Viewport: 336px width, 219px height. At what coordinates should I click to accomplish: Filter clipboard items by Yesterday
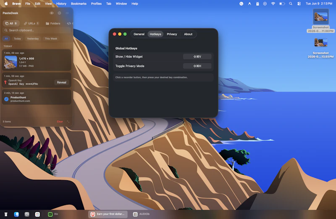pyautogui.click(x=33, y=39)
